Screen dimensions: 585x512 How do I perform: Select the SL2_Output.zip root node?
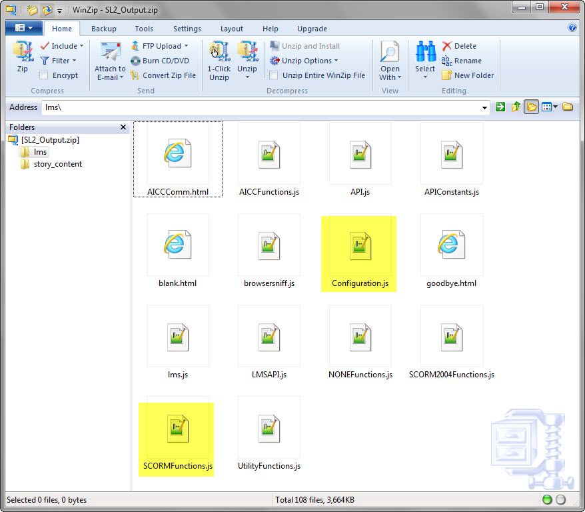44,139
